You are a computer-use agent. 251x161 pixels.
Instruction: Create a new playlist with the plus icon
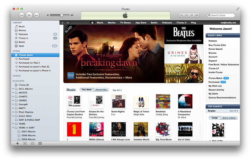pos(17,143)
